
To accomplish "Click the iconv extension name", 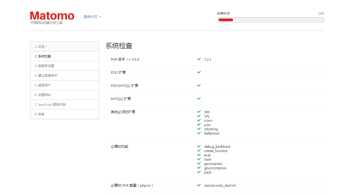I will tap(208, 121).
